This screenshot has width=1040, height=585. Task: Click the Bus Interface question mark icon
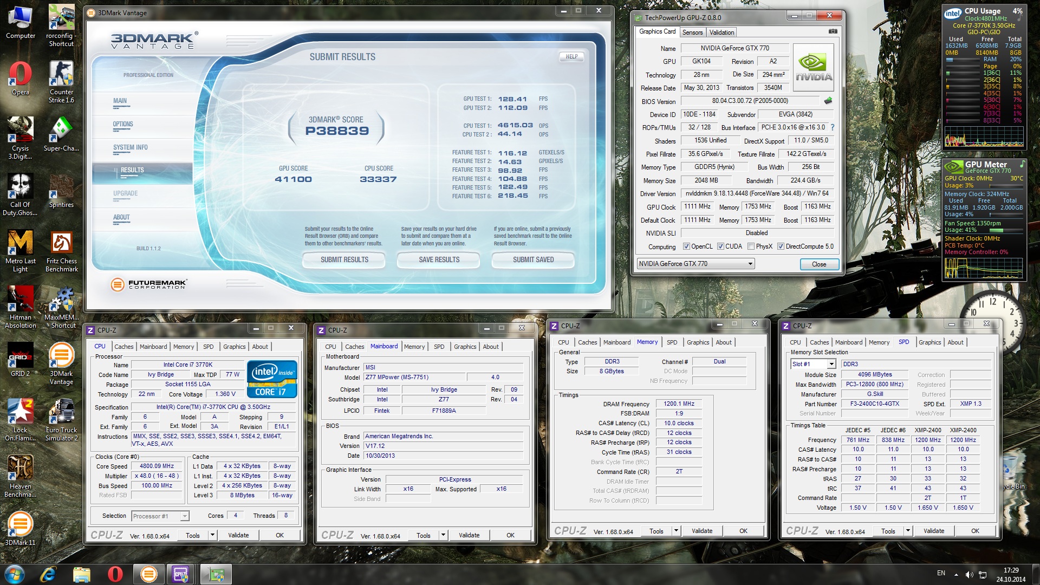833,127
